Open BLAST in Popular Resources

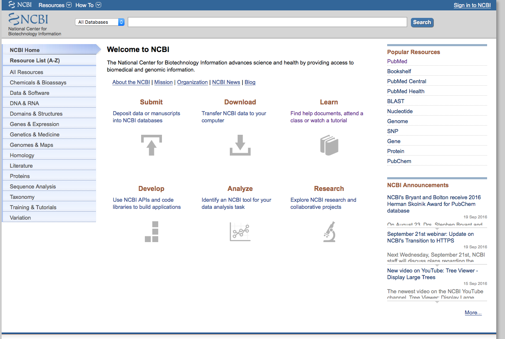point(396,101)
